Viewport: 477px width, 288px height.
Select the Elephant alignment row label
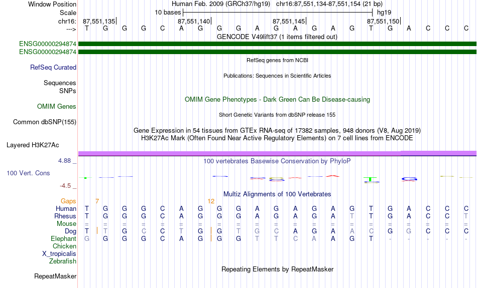click(x=64, y=239)
